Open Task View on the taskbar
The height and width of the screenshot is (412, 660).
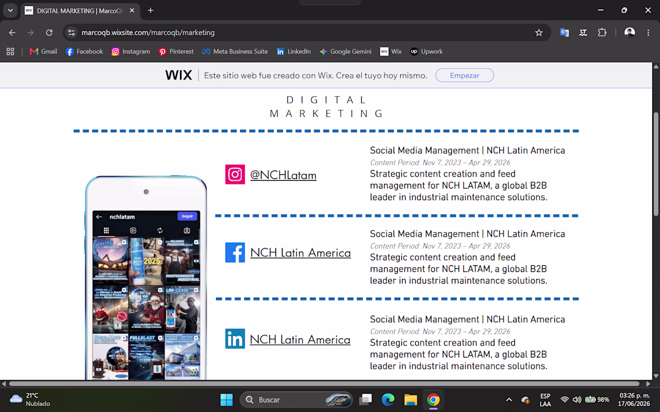point(365,400)
